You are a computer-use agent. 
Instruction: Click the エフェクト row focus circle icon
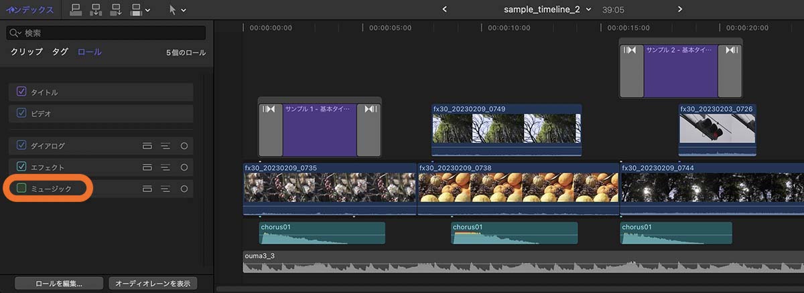click(x=184, y=167)
